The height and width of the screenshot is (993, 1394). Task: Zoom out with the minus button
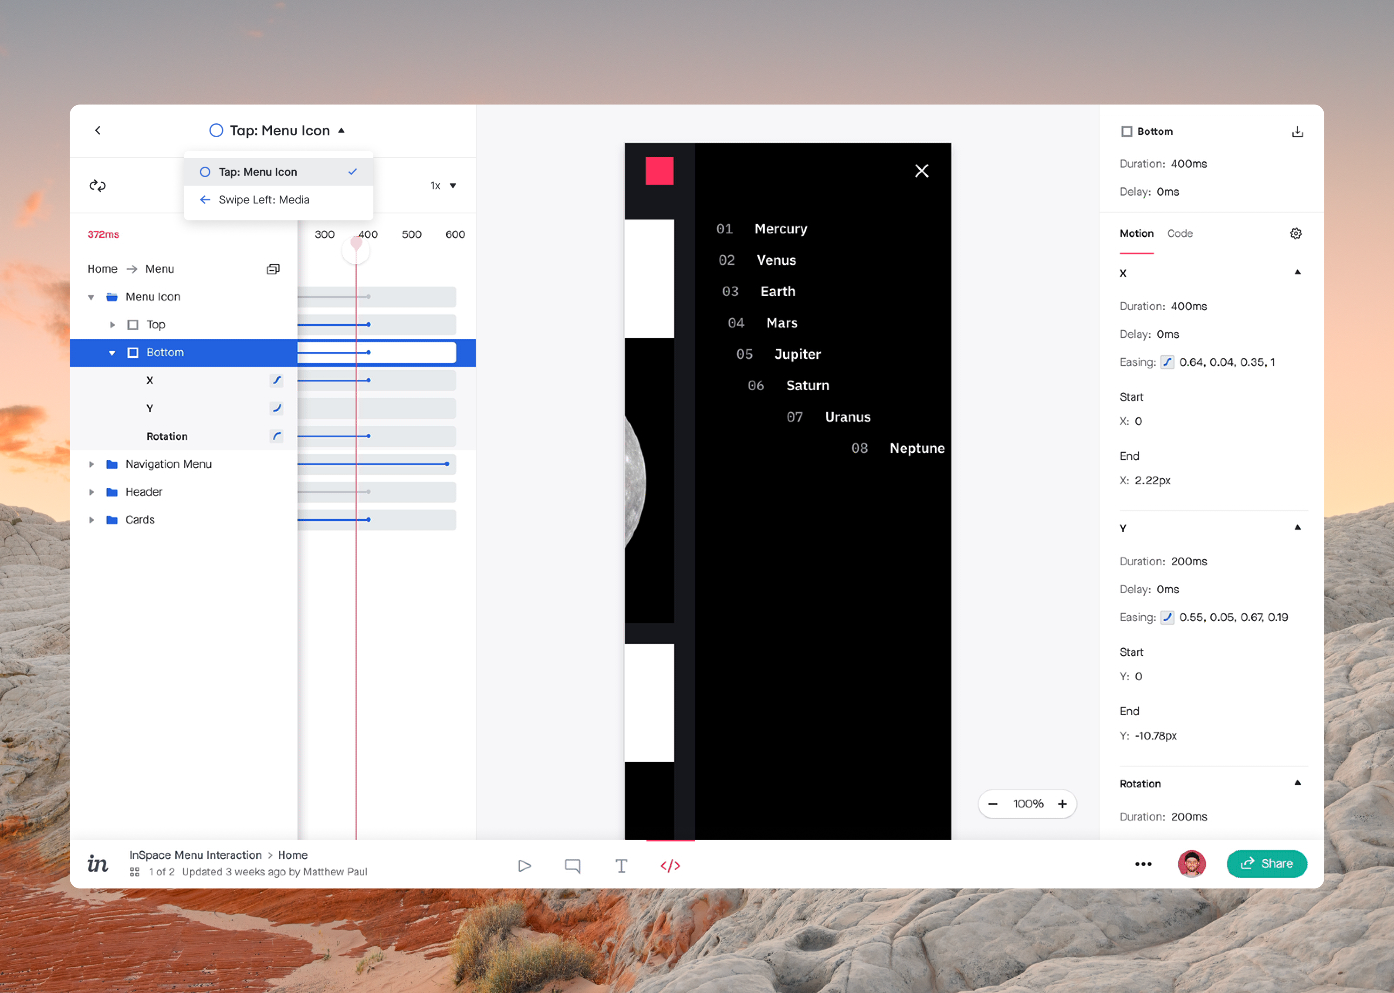(992, 804)
